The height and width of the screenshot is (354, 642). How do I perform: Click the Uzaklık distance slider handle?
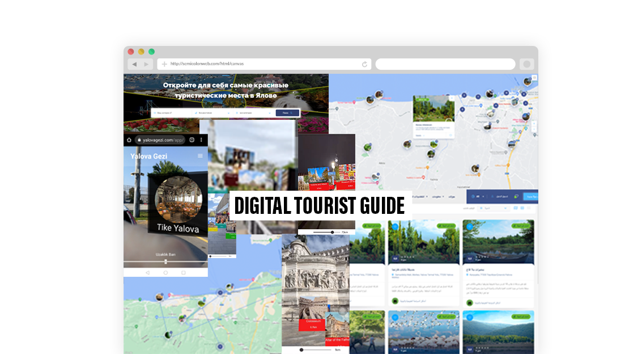165,262
